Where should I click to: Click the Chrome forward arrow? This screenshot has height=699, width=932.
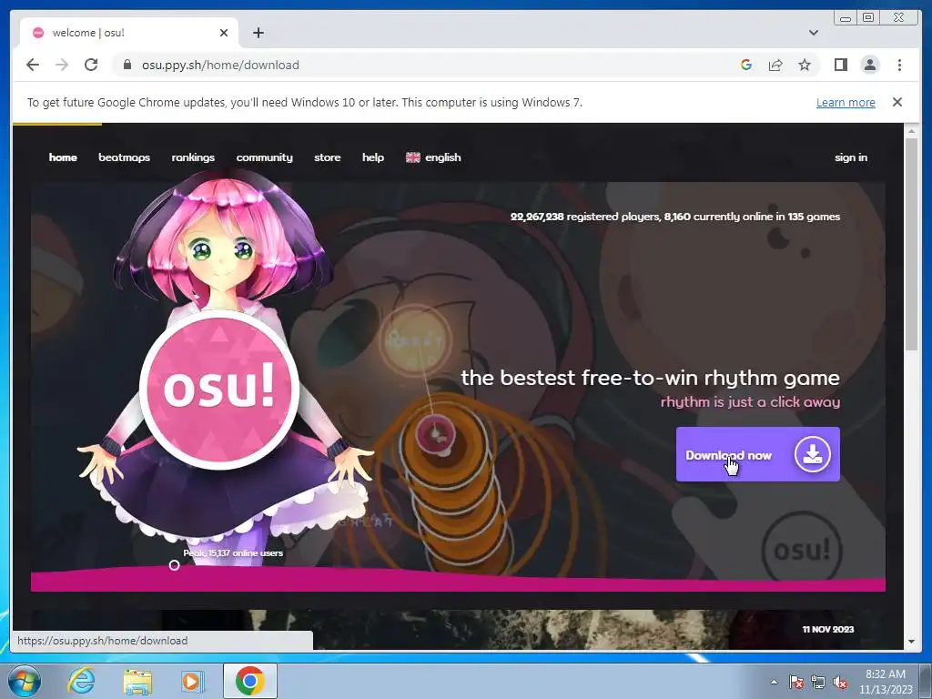pyautogui.click(x=62, y=65)
